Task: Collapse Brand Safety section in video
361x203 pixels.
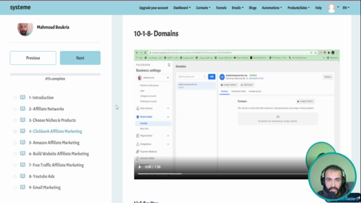Action: pos(168,117)
